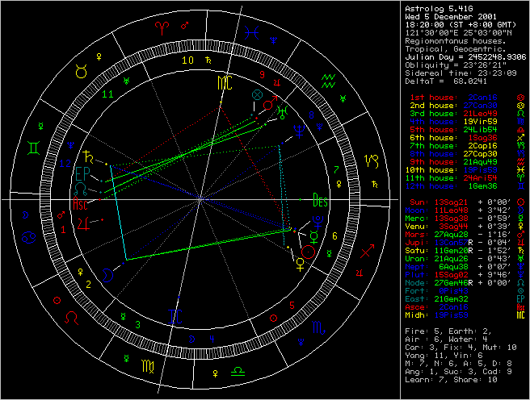Click the Capricorn glyph on the zodiac ring
The width and height of the screenshot is (530, 400).
click(x=370, y=160)
